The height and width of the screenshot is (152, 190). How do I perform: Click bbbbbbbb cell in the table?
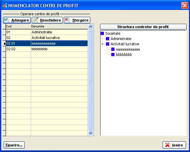pyautogui.click(x=59, y=49)
